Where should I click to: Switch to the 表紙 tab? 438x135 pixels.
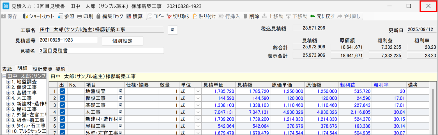pos(7,69)
